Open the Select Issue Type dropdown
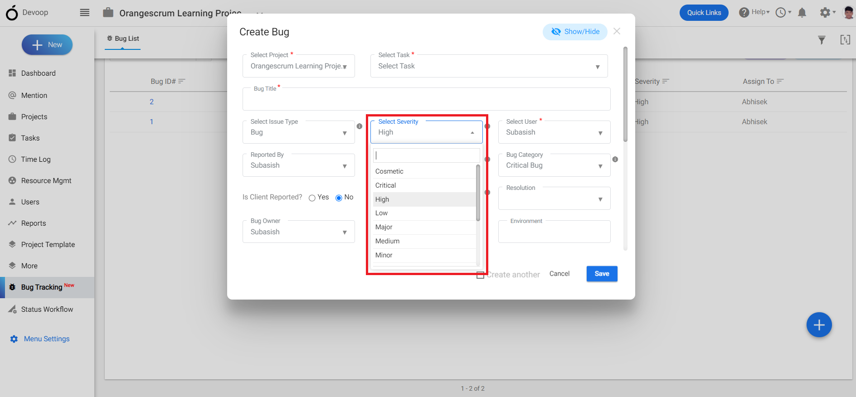Screen dimensions: 856x397 tap(299, 132)
